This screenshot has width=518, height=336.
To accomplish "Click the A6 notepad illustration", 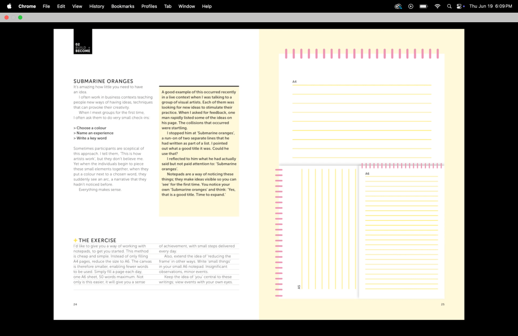I will [402, 232].
